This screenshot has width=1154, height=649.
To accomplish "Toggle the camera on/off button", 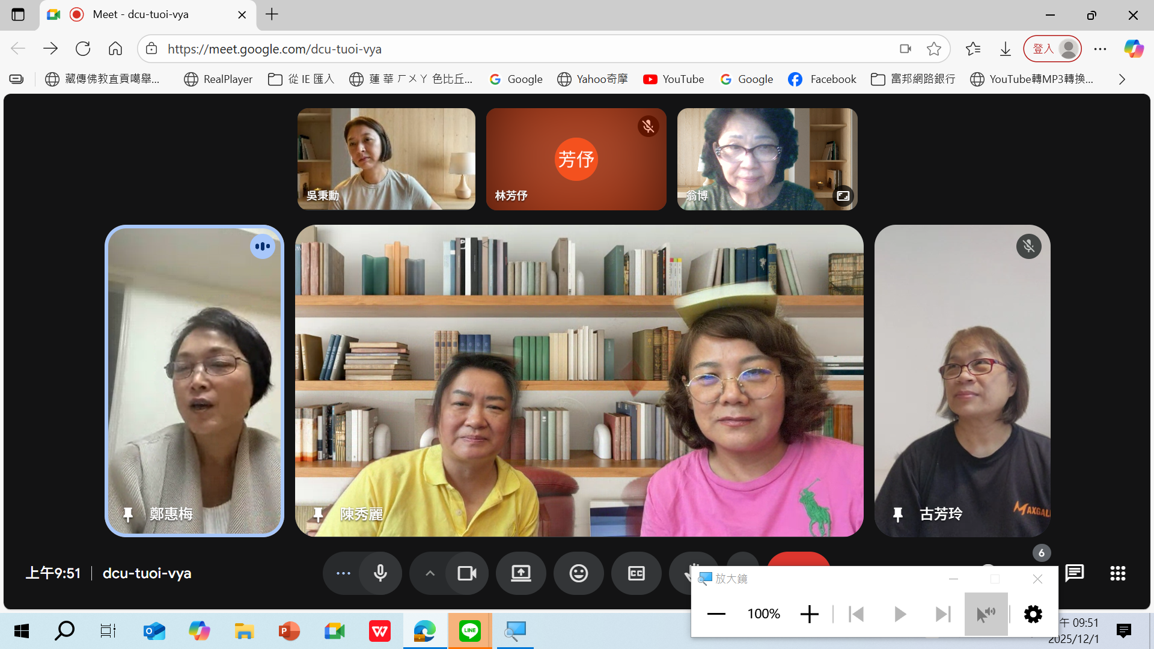I will 466,573.
